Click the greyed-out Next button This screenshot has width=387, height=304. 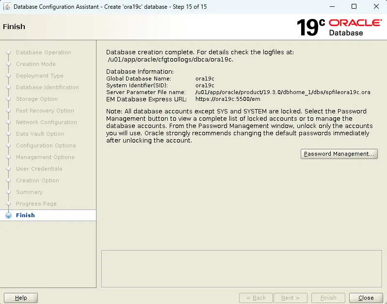290,298
